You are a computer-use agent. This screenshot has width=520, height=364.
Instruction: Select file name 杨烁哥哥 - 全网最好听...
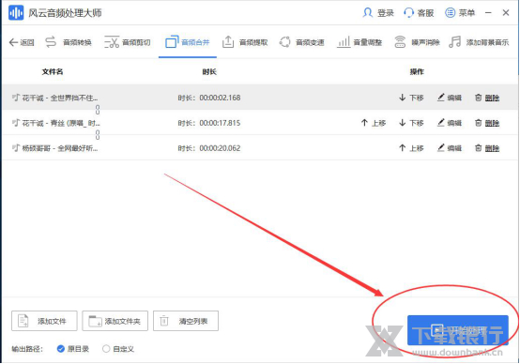click(x=60, y=148)
